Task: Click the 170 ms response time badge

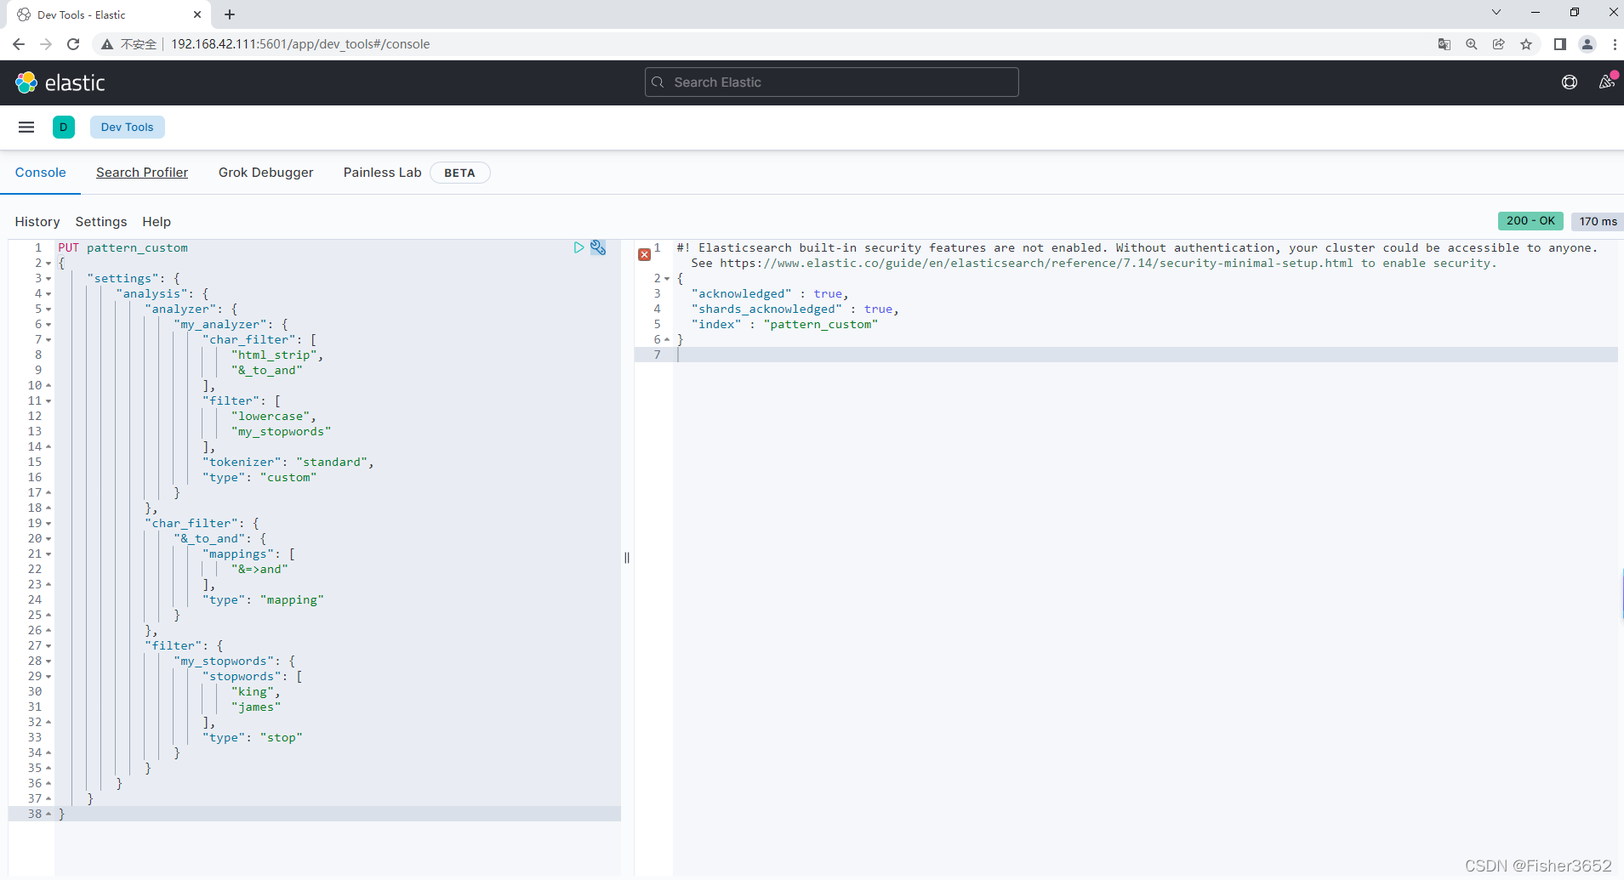Action: [x=1598, y=221]
